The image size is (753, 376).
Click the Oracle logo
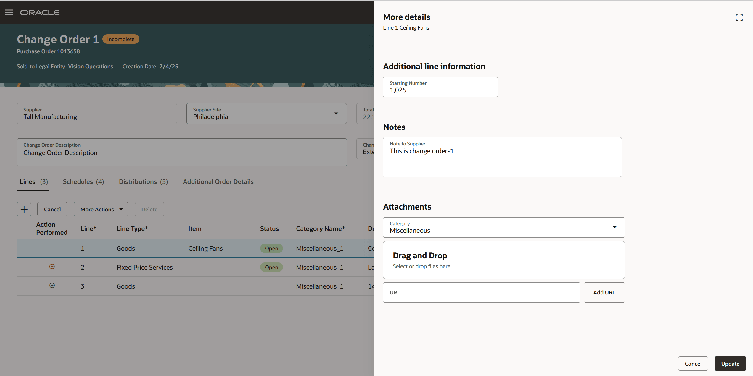click(x=40, y=12)
